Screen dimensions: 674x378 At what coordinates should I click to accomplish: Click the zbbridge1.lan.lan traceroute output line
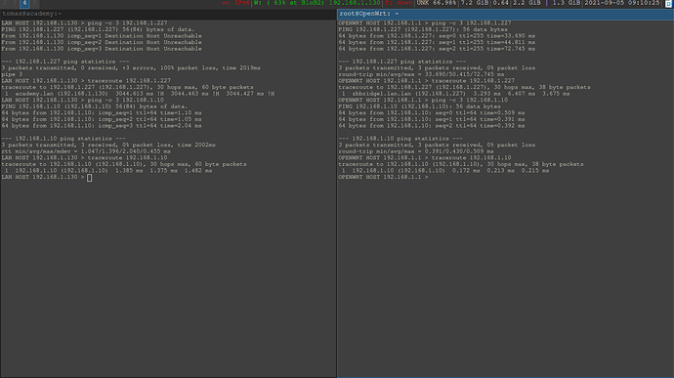tap(454, 94)
